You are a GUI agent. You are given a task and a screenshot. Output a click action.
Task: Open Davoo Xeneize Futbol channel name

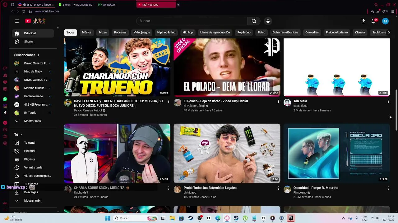point(88,111)
